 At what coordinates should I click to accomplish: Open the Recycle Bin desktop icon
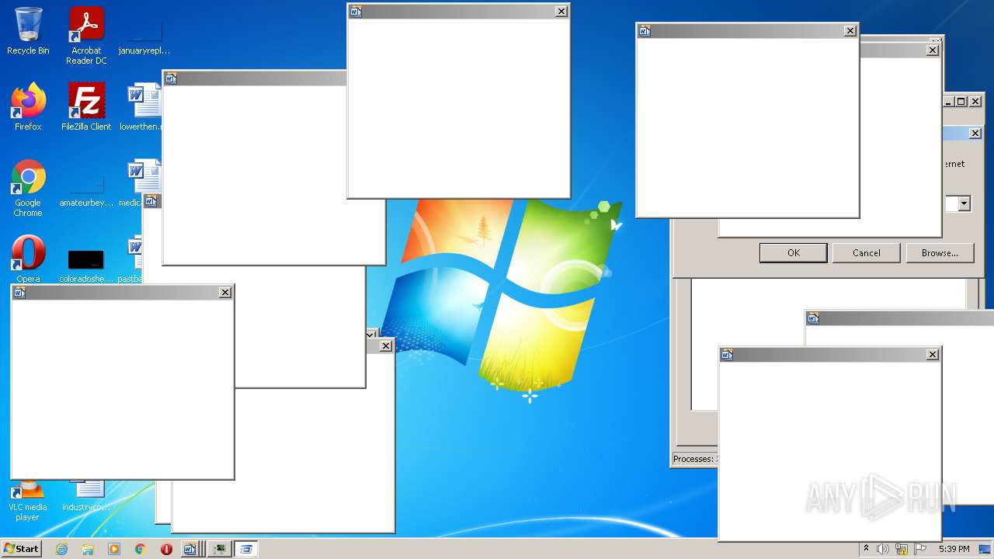click(x=28, y=31)
